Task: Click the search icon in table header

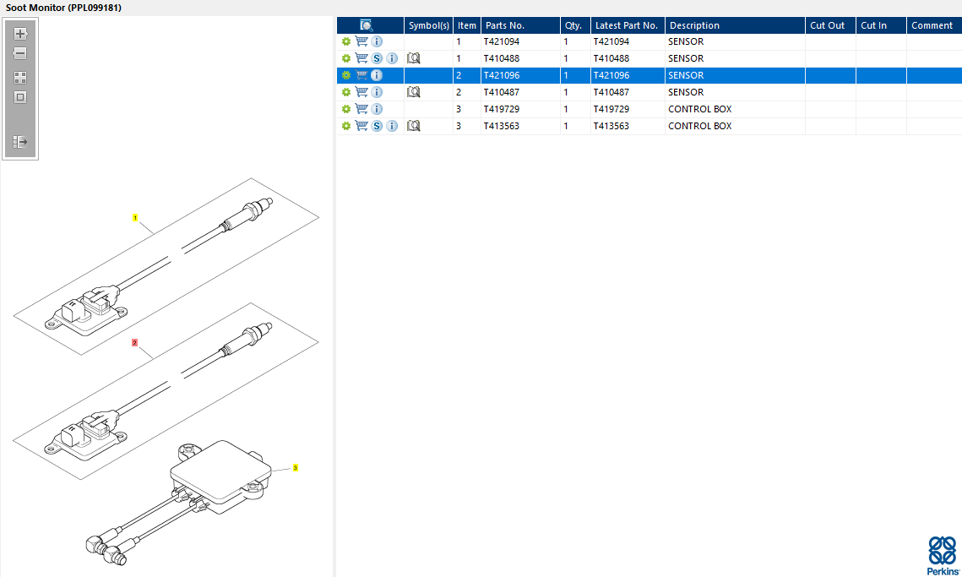Action: [367, 25]
